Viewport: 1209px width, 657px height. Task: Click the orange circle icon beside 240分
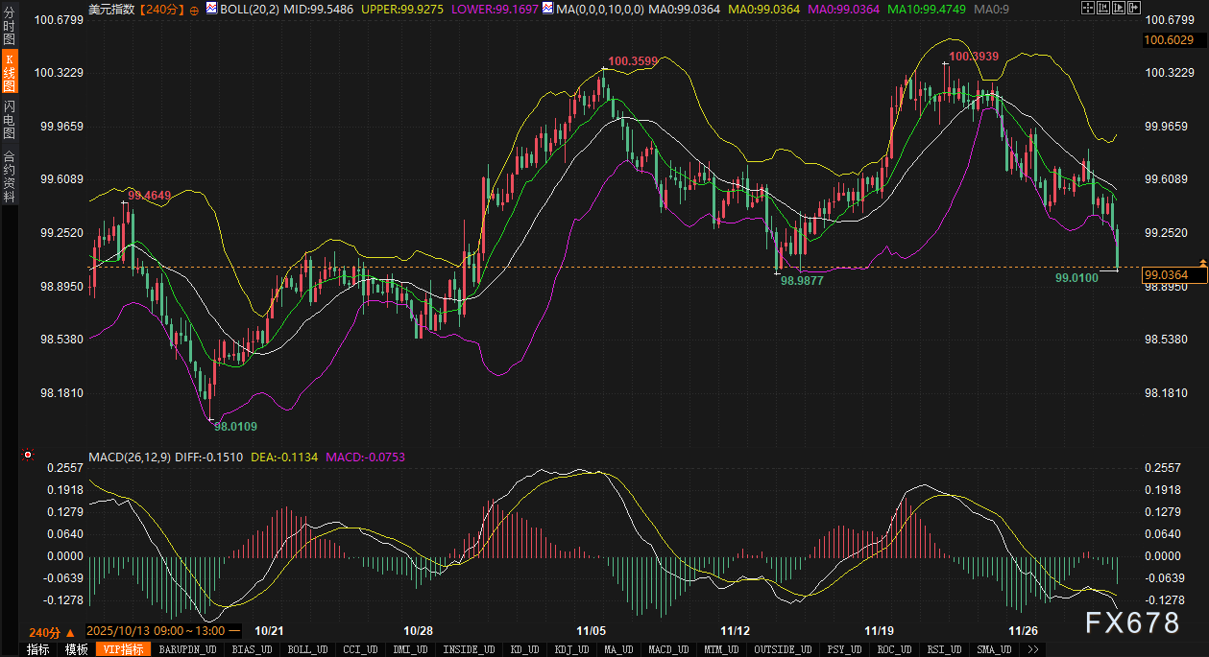[195, 10]
